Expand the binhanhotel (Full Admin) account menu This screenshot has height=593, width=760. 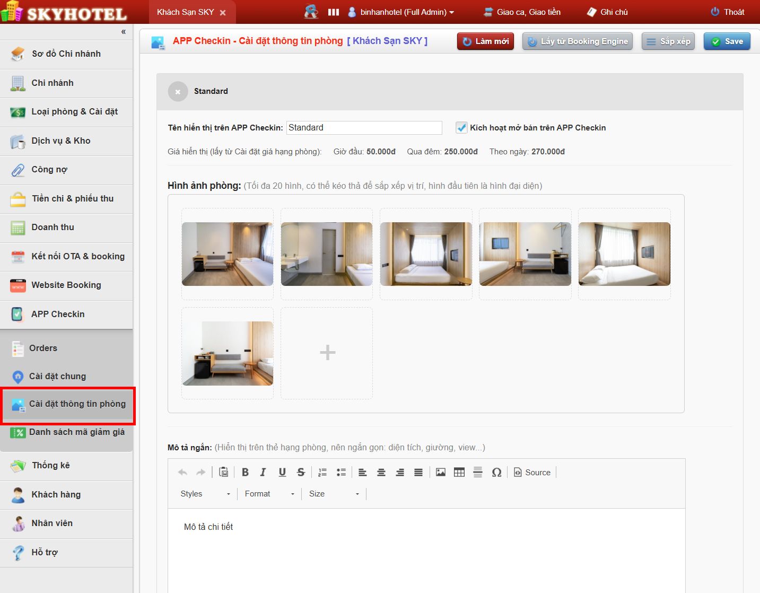point(401,12)
